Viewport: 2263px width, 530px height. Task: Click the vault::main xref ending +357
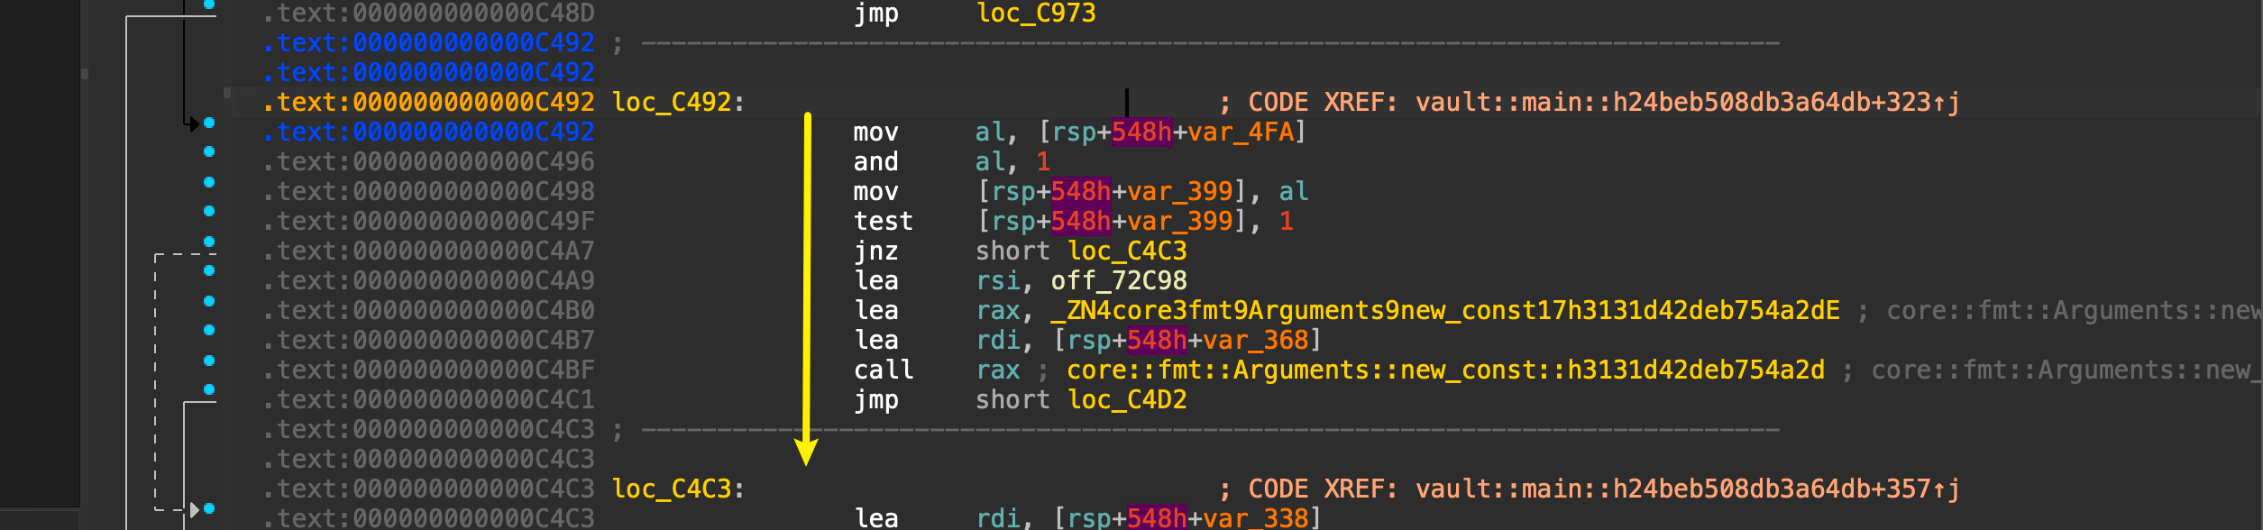pyautogui.click(x=1687, y=489)
